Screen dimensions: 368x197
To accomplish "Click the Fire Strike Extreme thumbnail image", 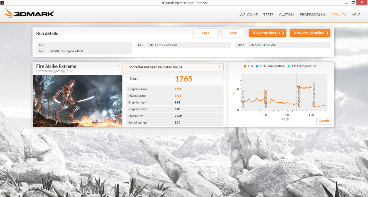I will [77, 101].
